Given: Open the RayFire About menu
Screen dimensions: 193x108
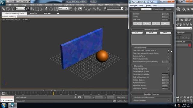Looking at the screenshot, I should pyautogui.click(x=155, y=6).
